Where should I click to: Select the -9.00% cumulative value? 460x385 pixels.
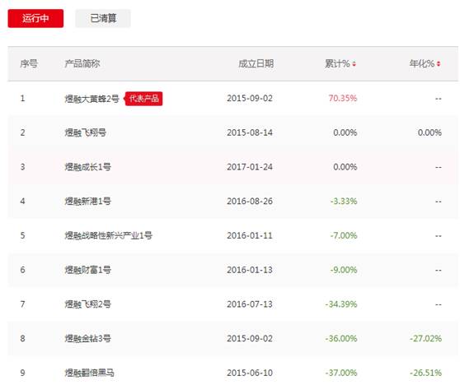[x=344, y=270]
